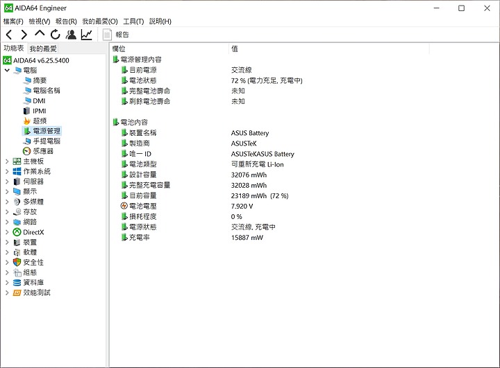Expand the 組態 node
Screen dimensions: 500x368
(x=7, y=272)
